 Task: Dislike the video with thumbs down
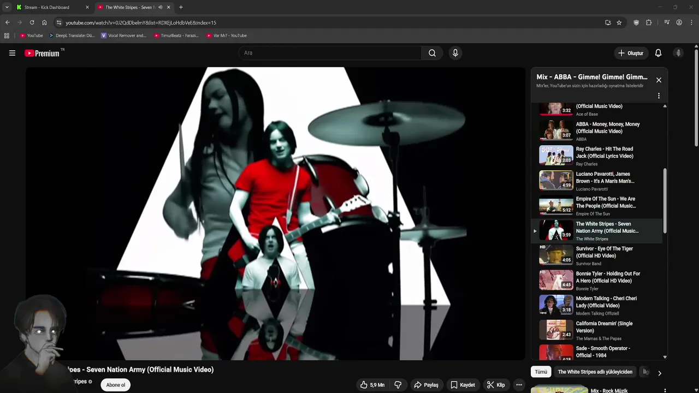pyautogui.click(x=398, y=385)
